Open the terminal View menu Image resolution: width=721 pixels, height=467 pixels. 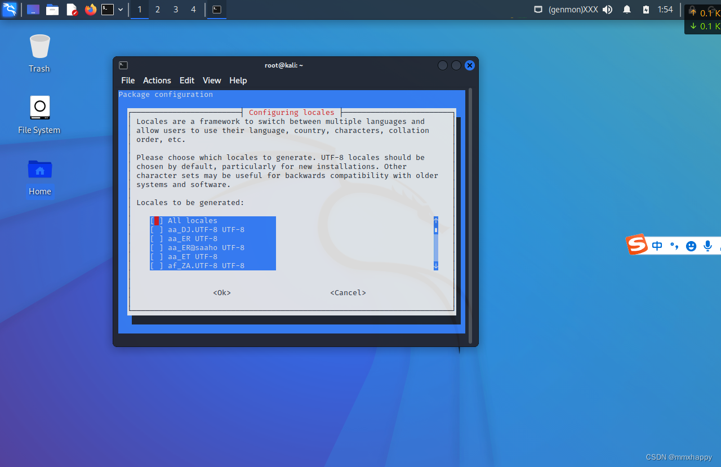[x=212, y=81]
